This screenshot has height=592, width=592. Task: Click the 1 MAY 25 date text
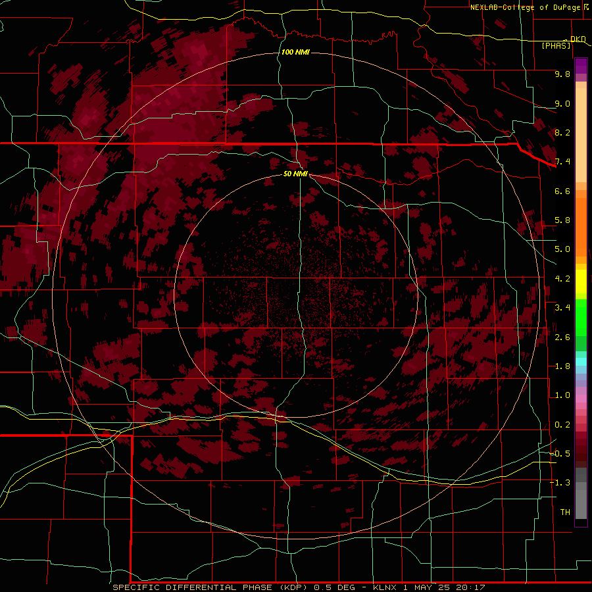[x=427, y=587]
